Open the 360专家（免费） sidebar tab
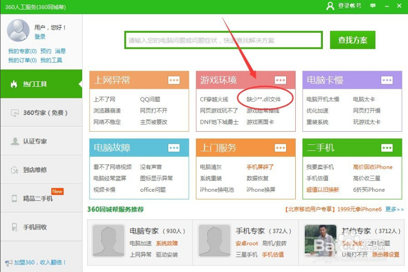The width and height of the screenshot is (408, 272). click(x=41, y=113)
